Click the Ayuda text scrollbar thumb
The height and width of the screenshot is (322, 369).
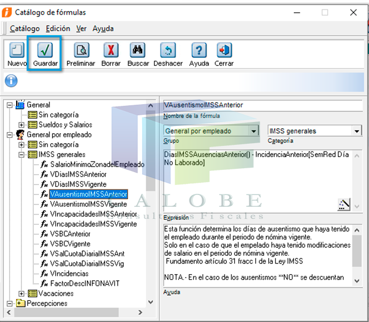coord(357,251)
